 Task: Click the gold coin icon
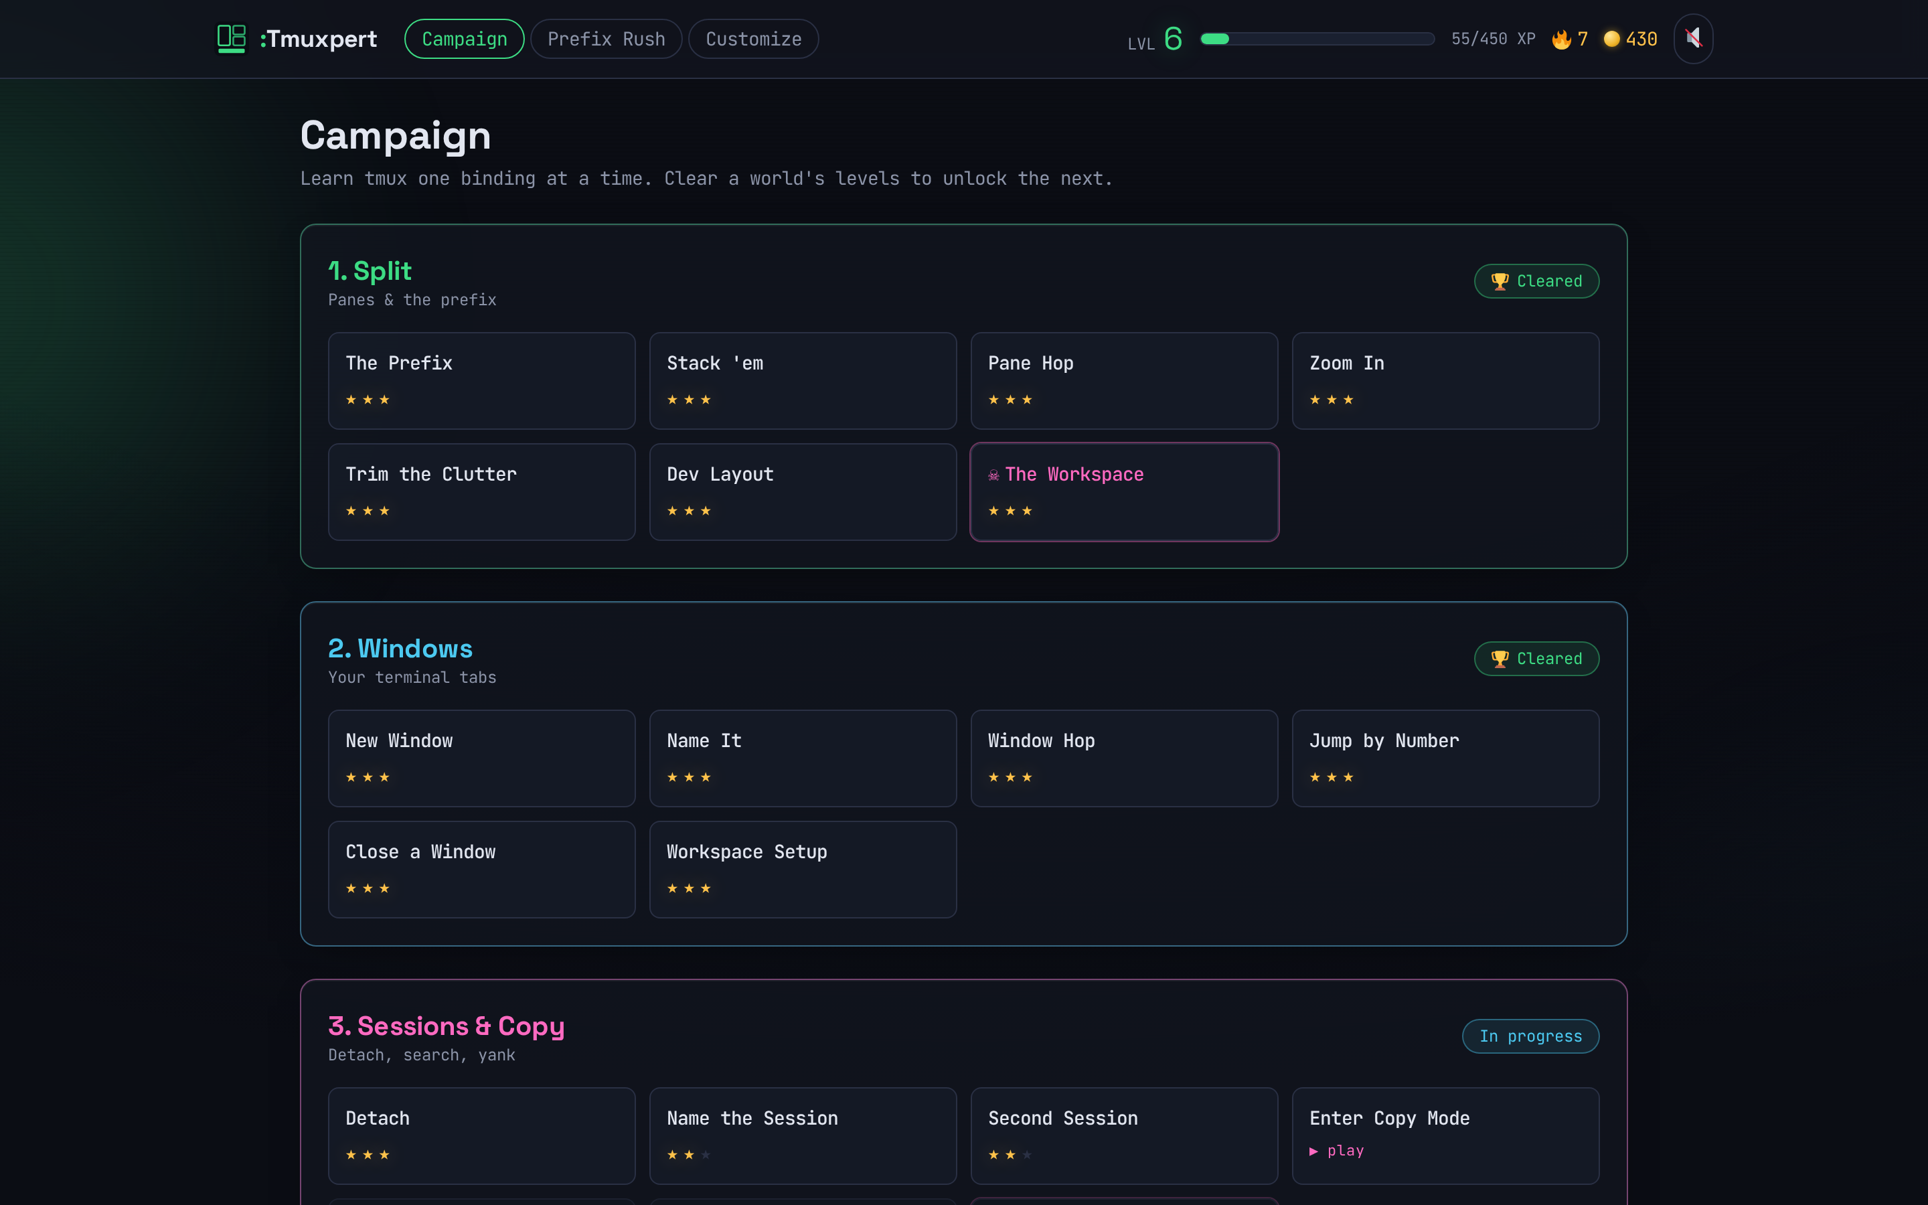pyautogui.click(x=1611, y=39)
